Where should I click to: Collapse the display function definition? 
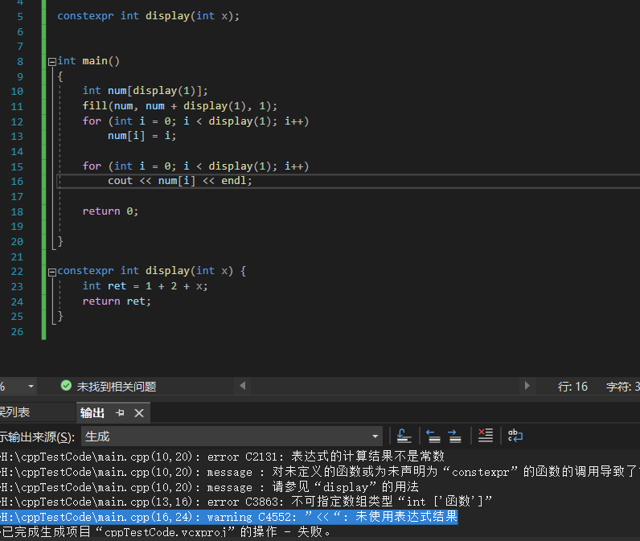click(x=51, y=271)
